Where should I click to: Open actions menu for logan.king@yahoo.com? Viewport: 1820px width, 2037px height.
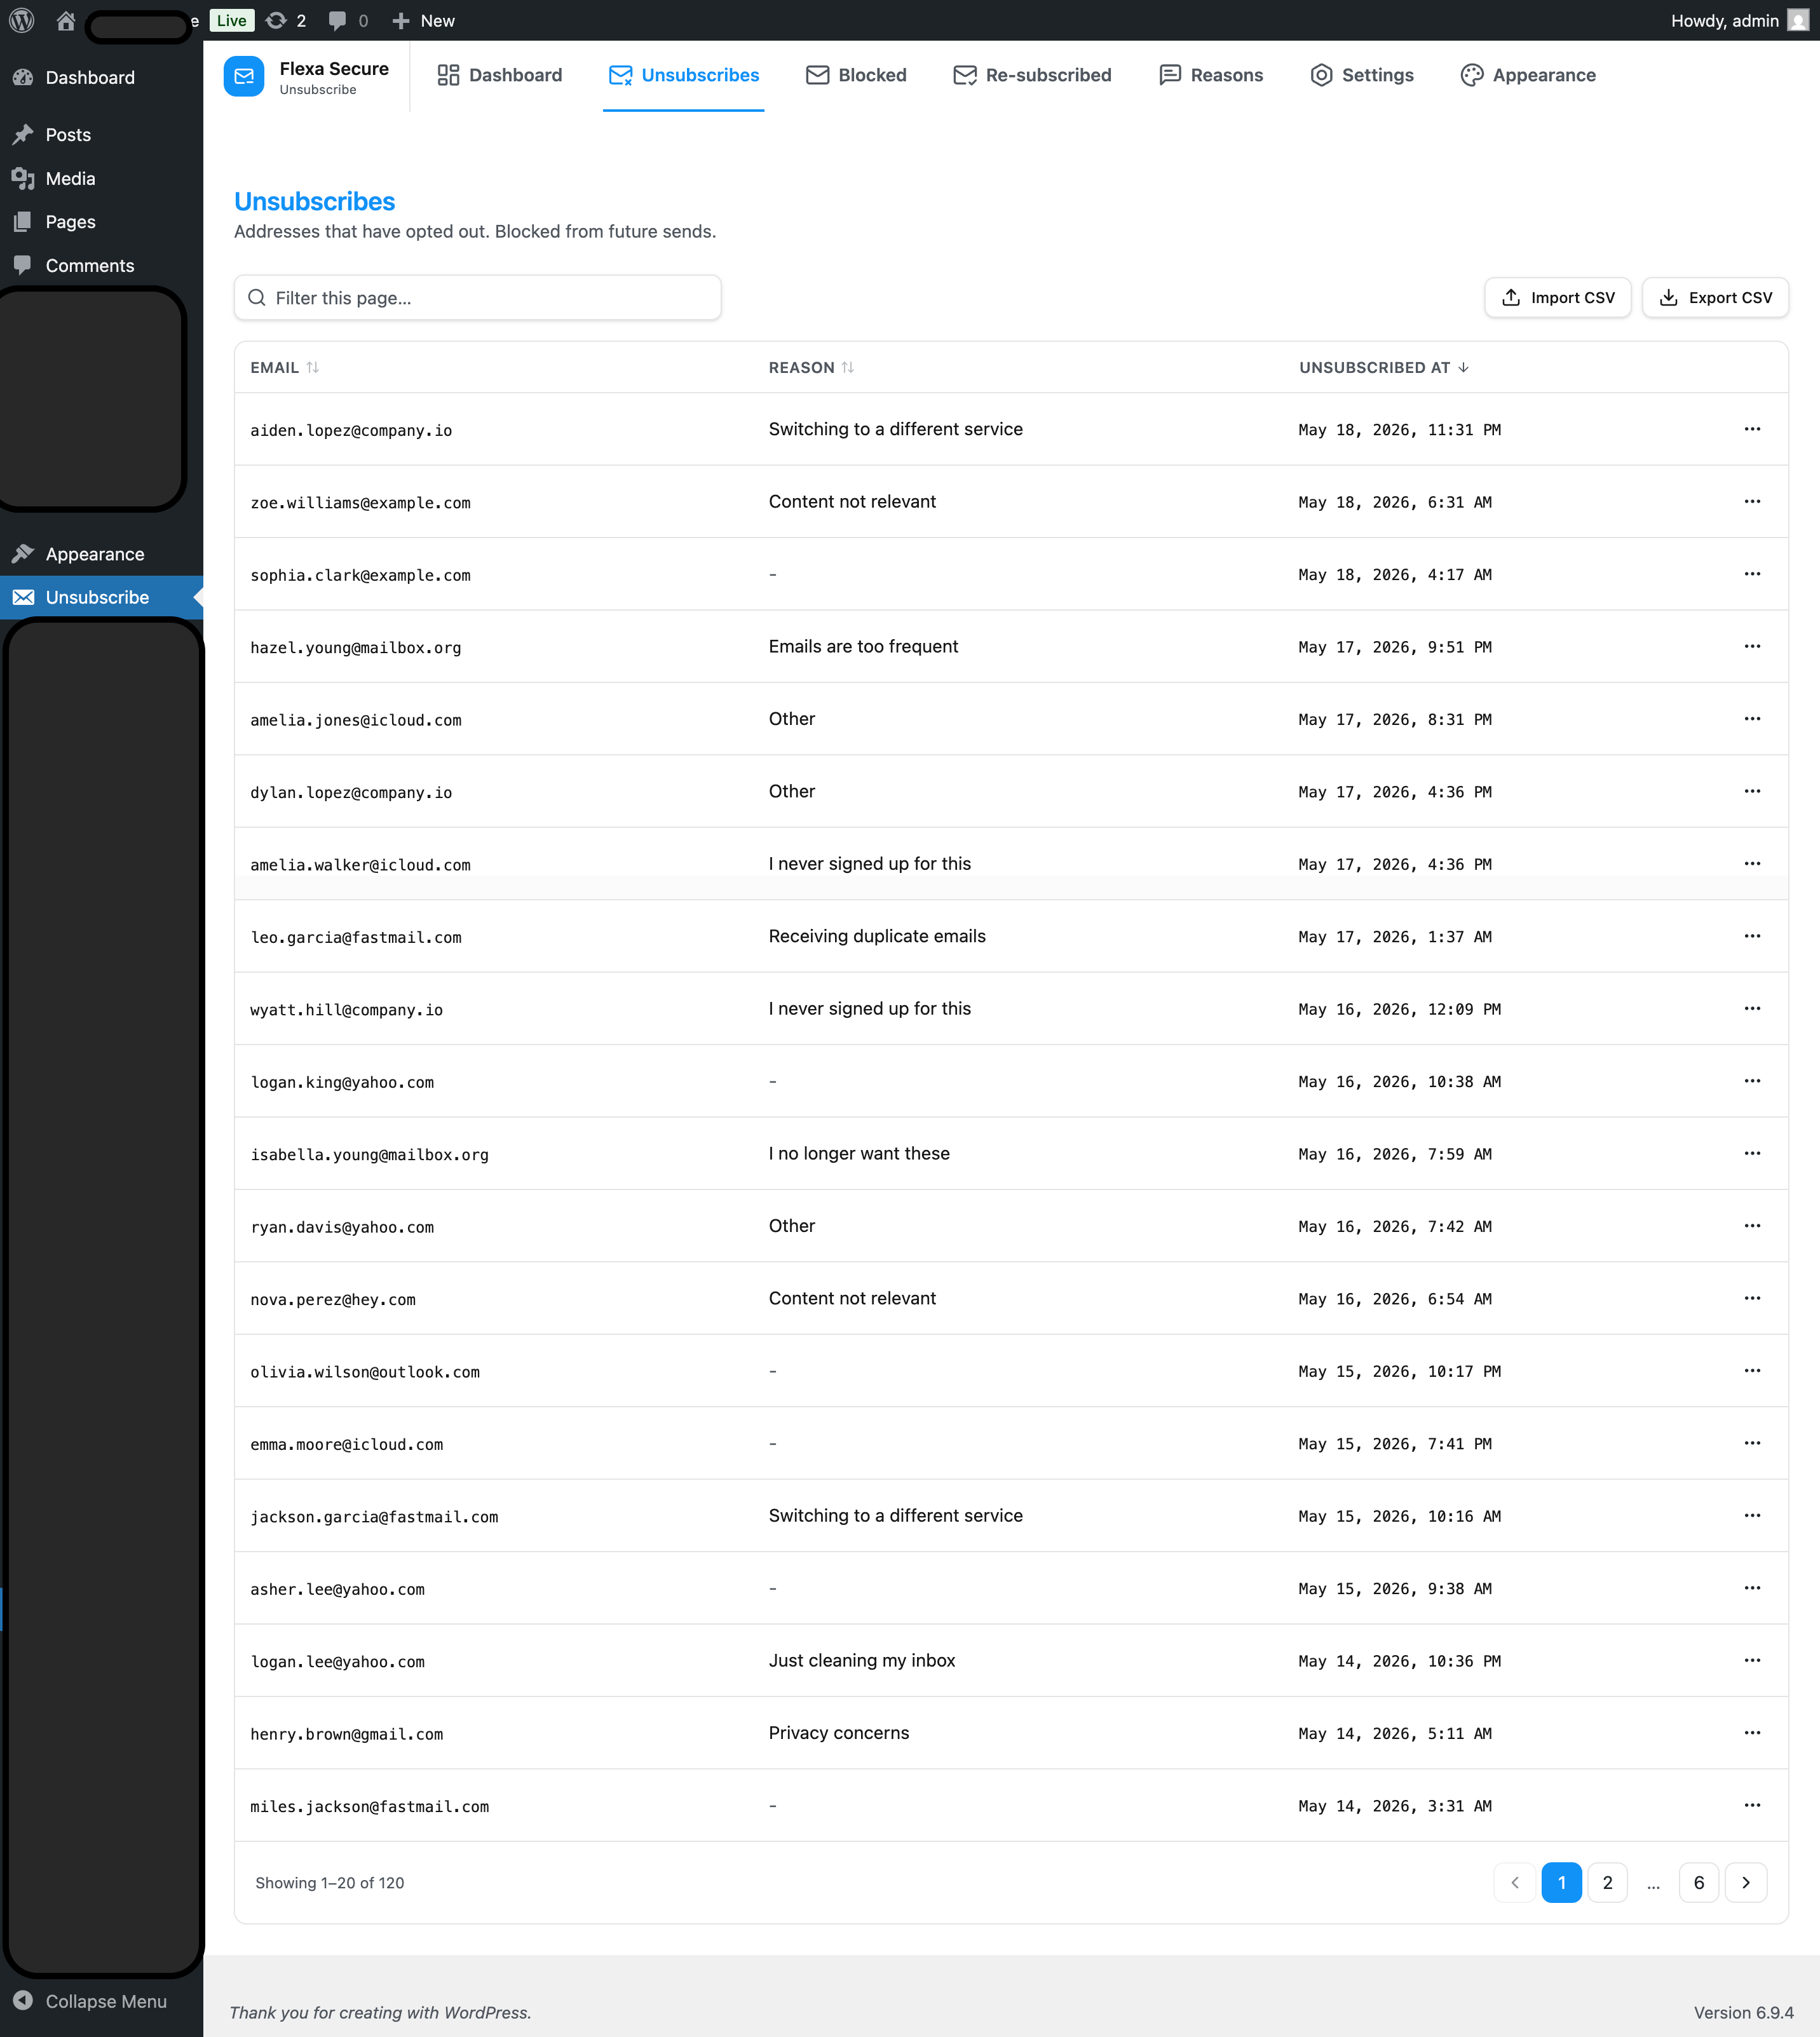pos(1752,1081)
